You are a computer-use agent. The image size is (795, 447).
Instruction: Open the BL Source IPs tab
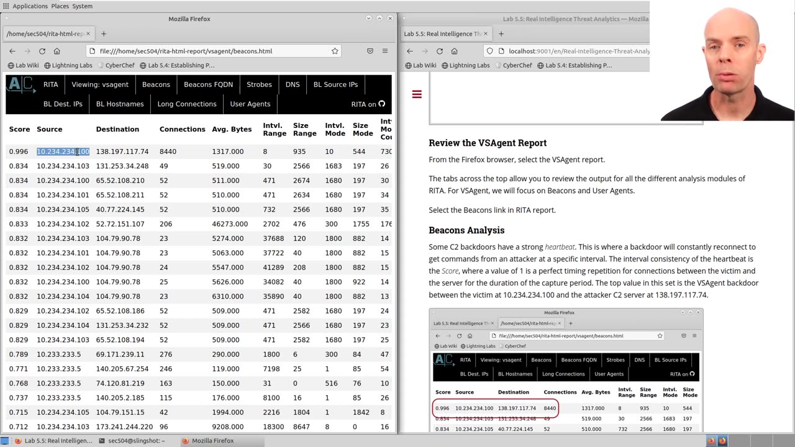335,84
